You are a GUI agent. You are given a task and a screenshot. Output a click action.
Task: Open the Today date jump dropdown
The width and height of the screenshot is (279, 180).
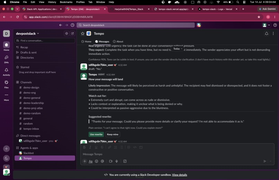[x=178, y=49]
